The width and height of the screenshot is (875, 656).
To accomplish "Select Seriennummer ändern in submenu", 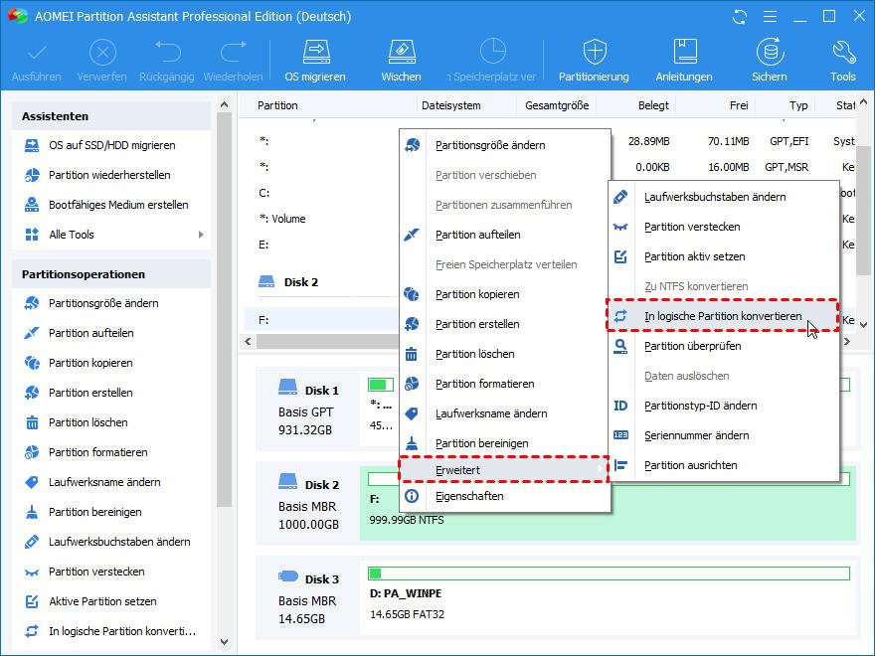I will coord(724,435).
